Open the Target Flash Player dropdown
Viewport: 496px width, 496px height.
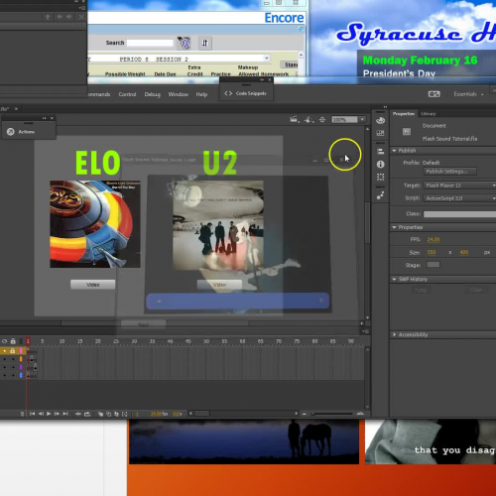459,186
